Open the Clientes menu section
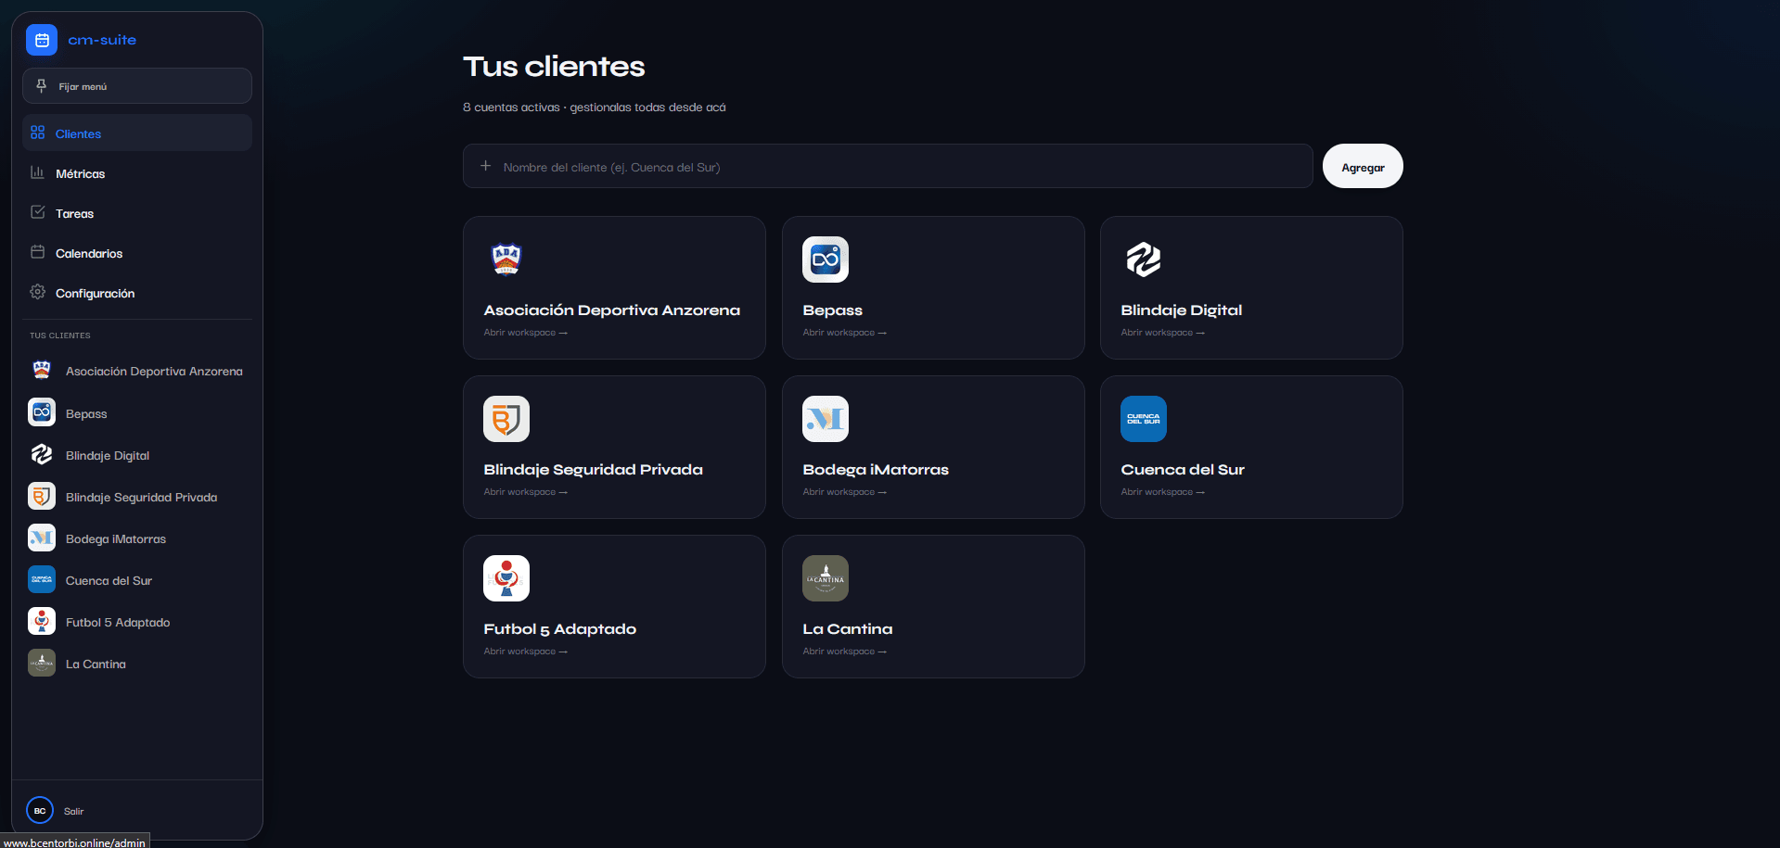Image resolution: width=1780 pixels, height=848 pixels. coord(137,133)
